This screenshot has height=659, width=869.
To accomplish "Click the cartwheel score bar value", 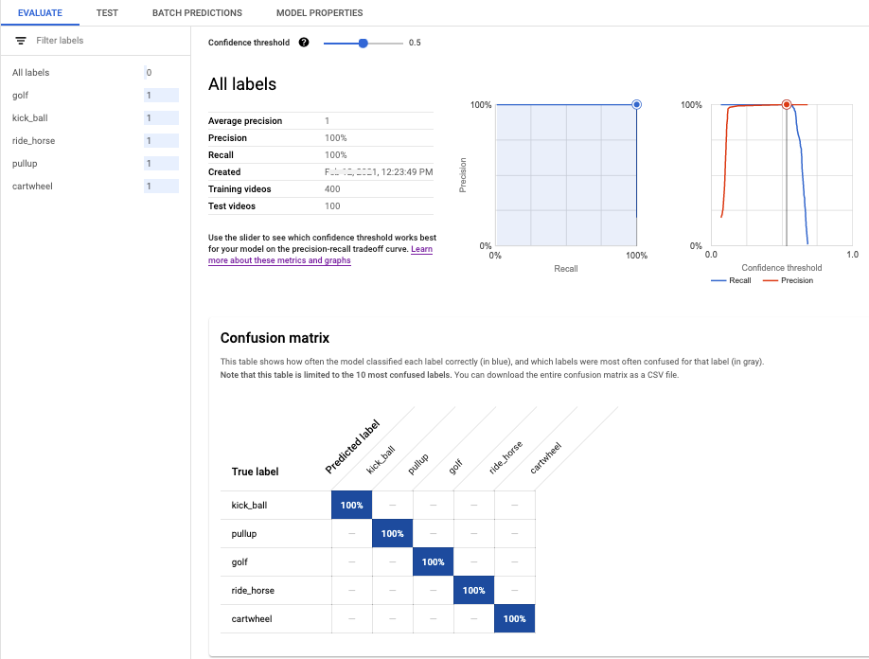I will click(x=161, y=187).
